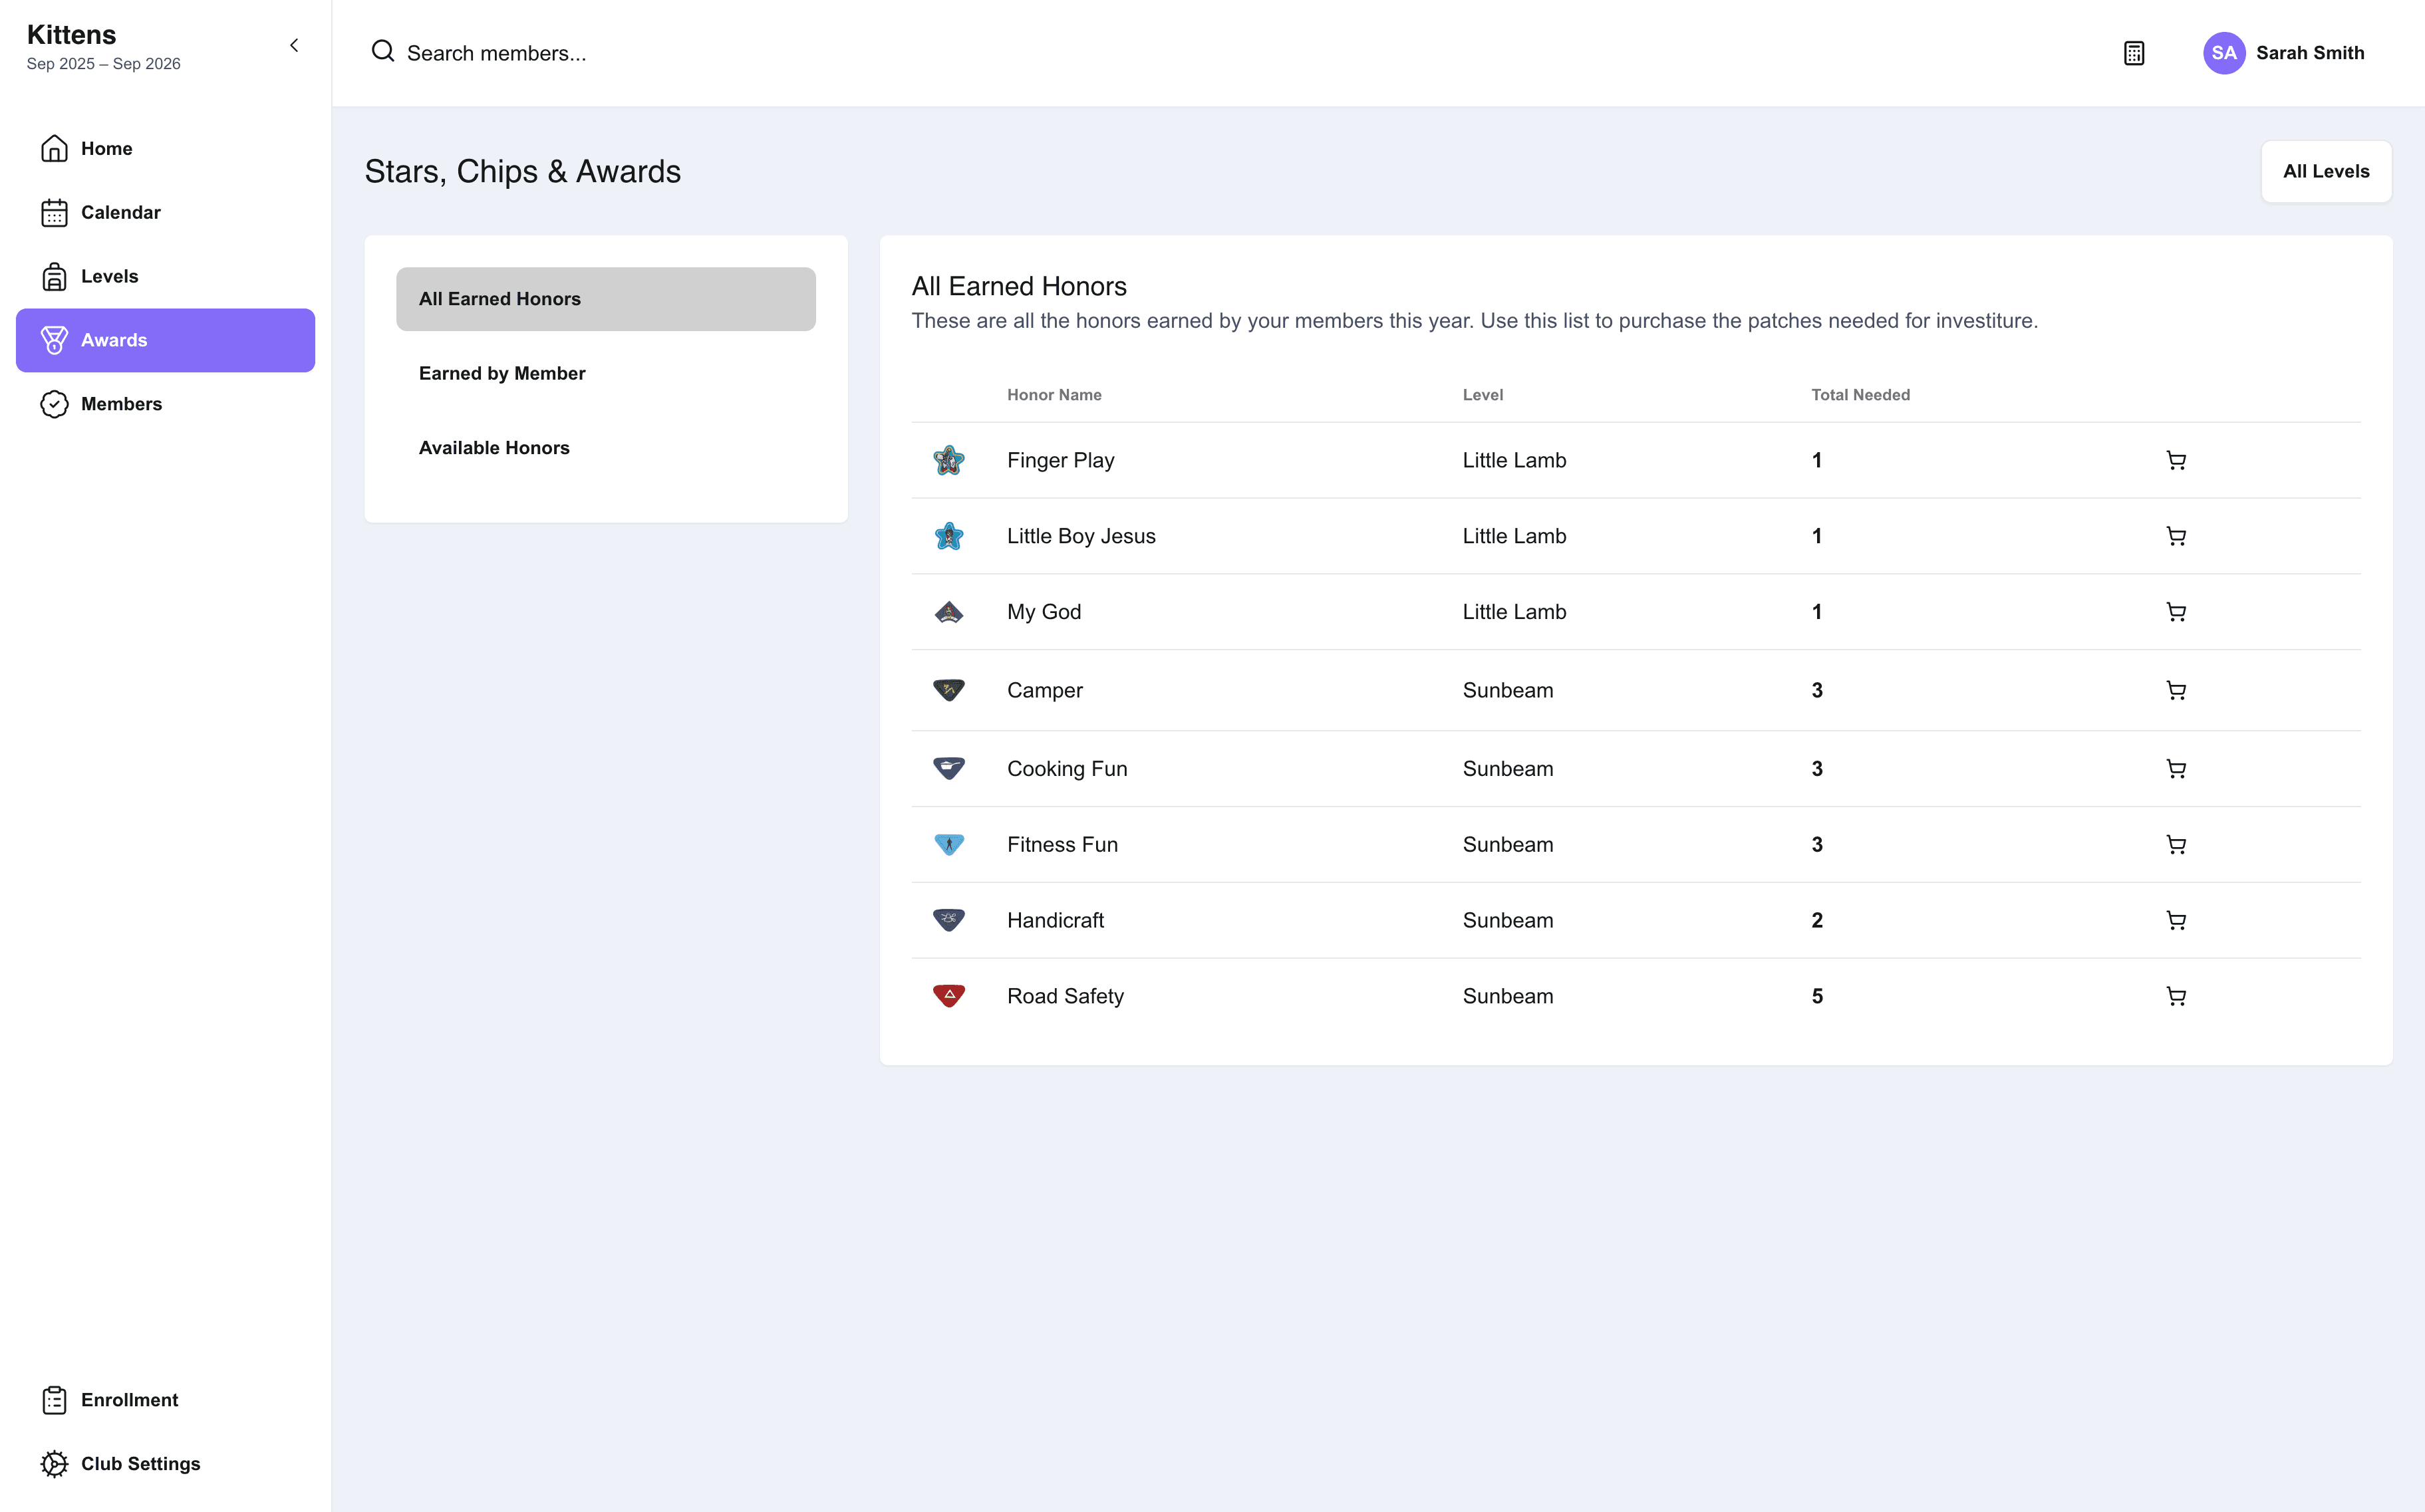Click the cart icon for Finger Play
2425x1512 pixels.
2175,460
